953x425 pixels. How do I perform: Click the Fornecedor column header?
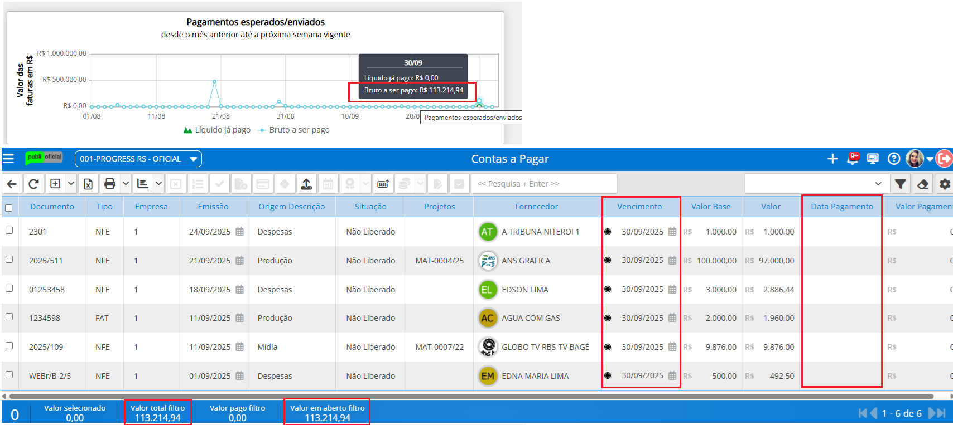[536, 207]
